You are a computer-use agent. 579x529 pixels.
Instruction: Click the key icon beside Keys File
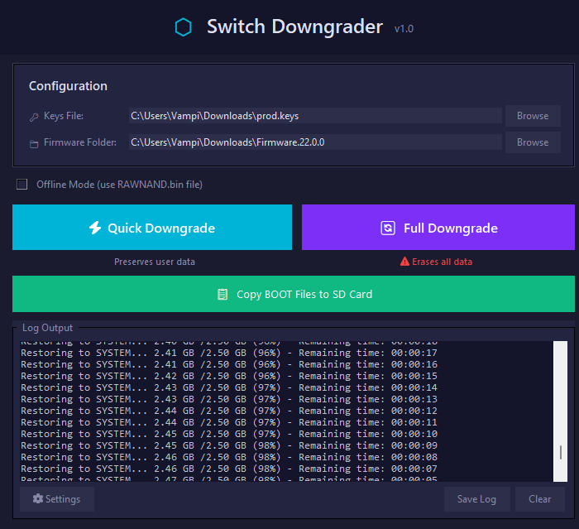tap(34, 118)
